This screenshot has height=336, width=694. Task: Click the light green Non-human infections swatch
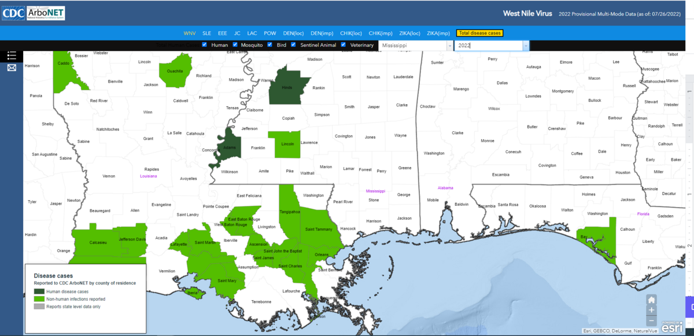pos(39,299)
